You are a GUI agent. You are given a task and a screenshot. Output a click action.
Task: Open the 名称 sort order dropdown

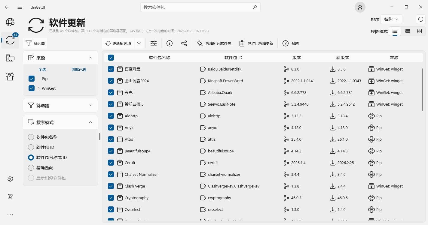coord(391,19)
